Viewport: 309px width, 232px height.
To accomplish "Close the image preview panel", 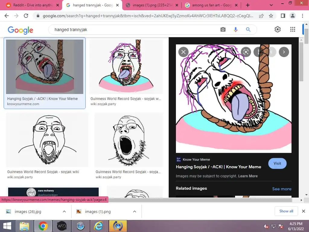I will (x=183, y=52).
